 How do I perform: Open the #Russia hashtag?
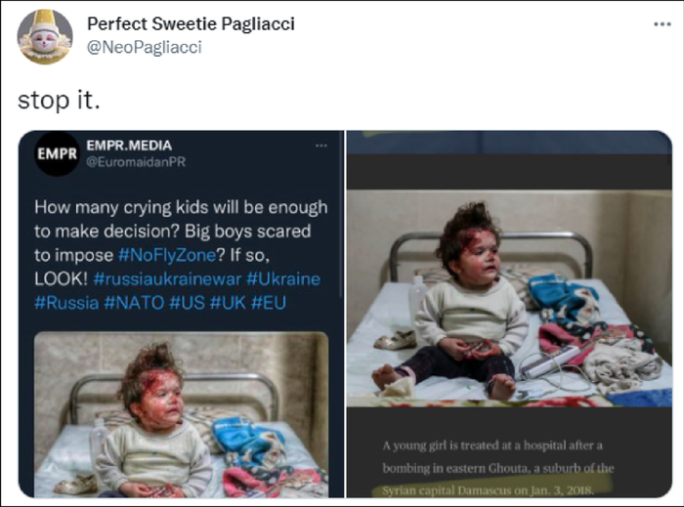[65, 302]
